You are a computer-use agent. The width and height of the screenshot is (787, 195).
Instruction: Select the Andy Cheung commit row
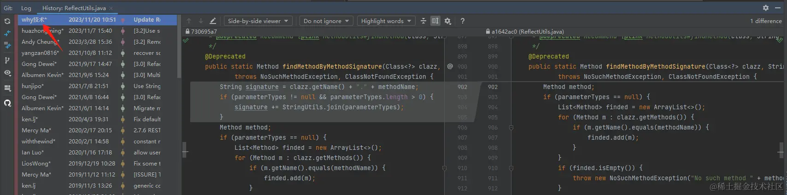pyautogui.click(x=97, y=42)
